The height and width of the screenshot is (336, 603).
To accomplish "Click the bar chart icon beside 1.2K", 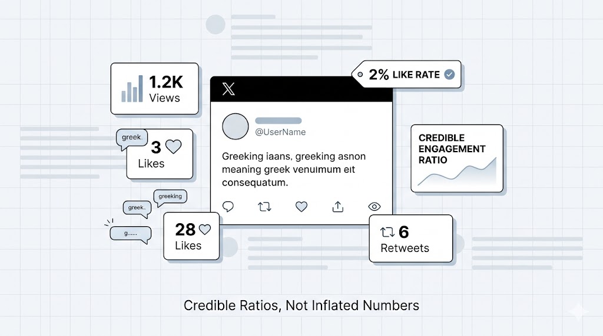I will (132, 89).
